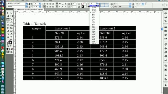Open the At Least row height dropdown
Image resolution: width=168 pixels, height=94 pixels.
(143, 4)
